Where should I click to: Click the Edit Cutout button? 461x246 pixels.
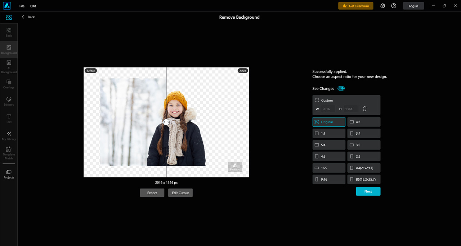pyautogui.click(x=180, y=193)
